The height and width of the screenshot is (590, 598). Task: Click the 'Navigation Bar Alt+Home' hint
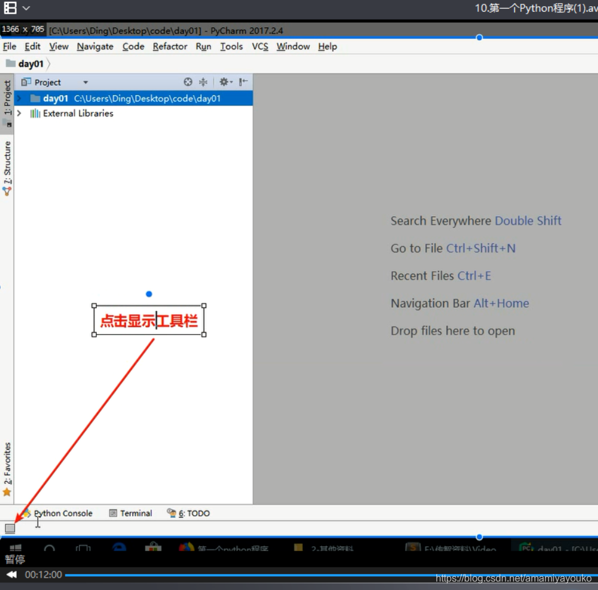tap(460, 303)
